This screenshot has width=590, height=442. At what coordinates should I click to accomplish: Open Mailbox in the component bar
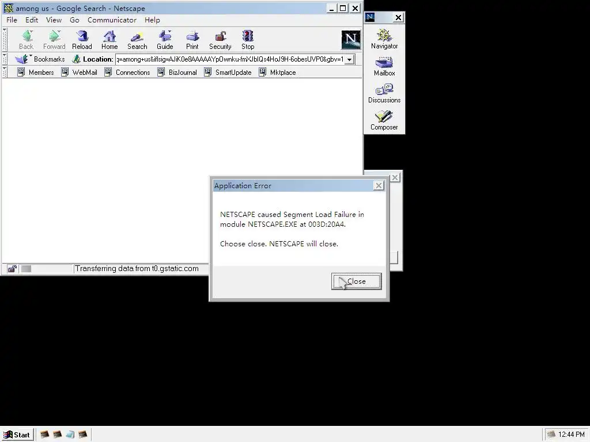coord(384,66)
